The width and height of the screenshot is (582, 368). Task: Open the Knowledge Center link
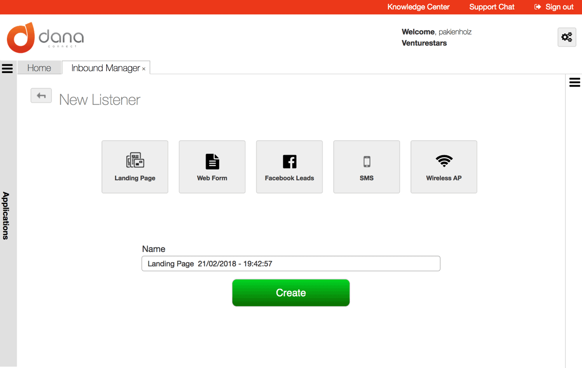click(x=418, y=7)
